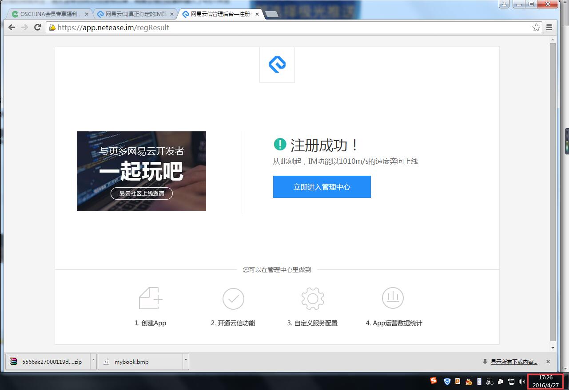569x390 pixels.
Task: Open a new browser tab
Action: point(271,15)
